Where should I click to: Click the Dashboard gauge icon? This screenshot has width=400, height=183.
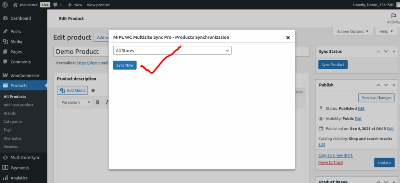click(x=5, y=18)
